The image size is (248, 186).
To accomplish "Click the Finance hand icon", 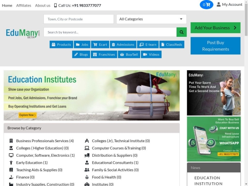I will tap(11, 177).
